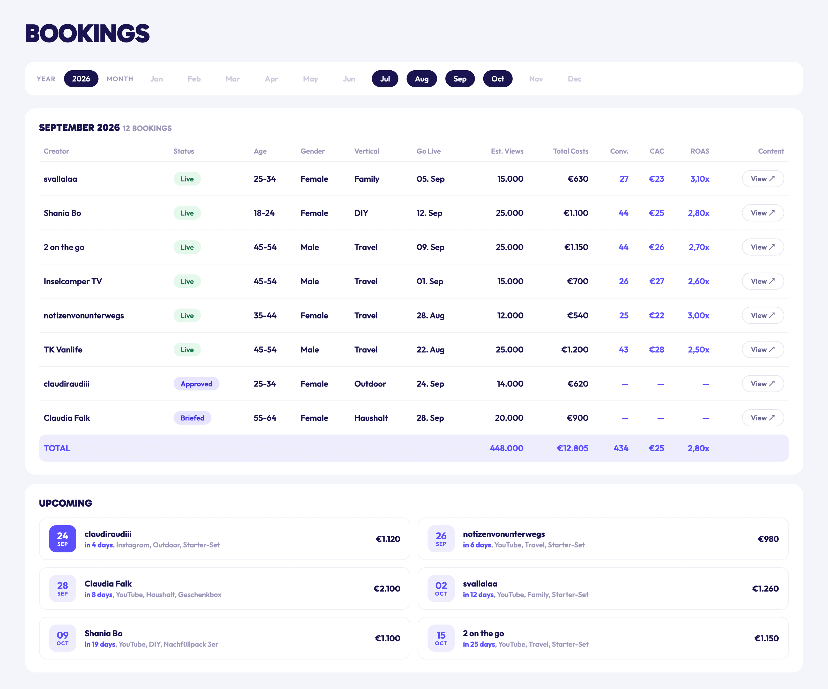
Task: Click the ROAS column header
Action: click(700, 151)
